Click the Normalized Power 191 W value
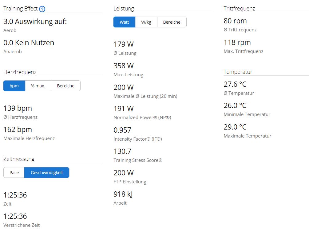The image size is (309, 232). coord(124,109)
